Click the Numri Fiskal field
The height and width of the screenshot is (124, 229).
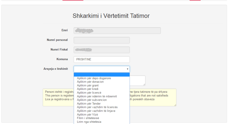(x=102, y=50)
